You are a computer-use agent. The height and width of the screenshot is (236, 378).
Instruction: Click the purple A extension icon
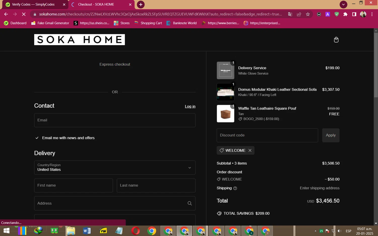pos(328,14)
